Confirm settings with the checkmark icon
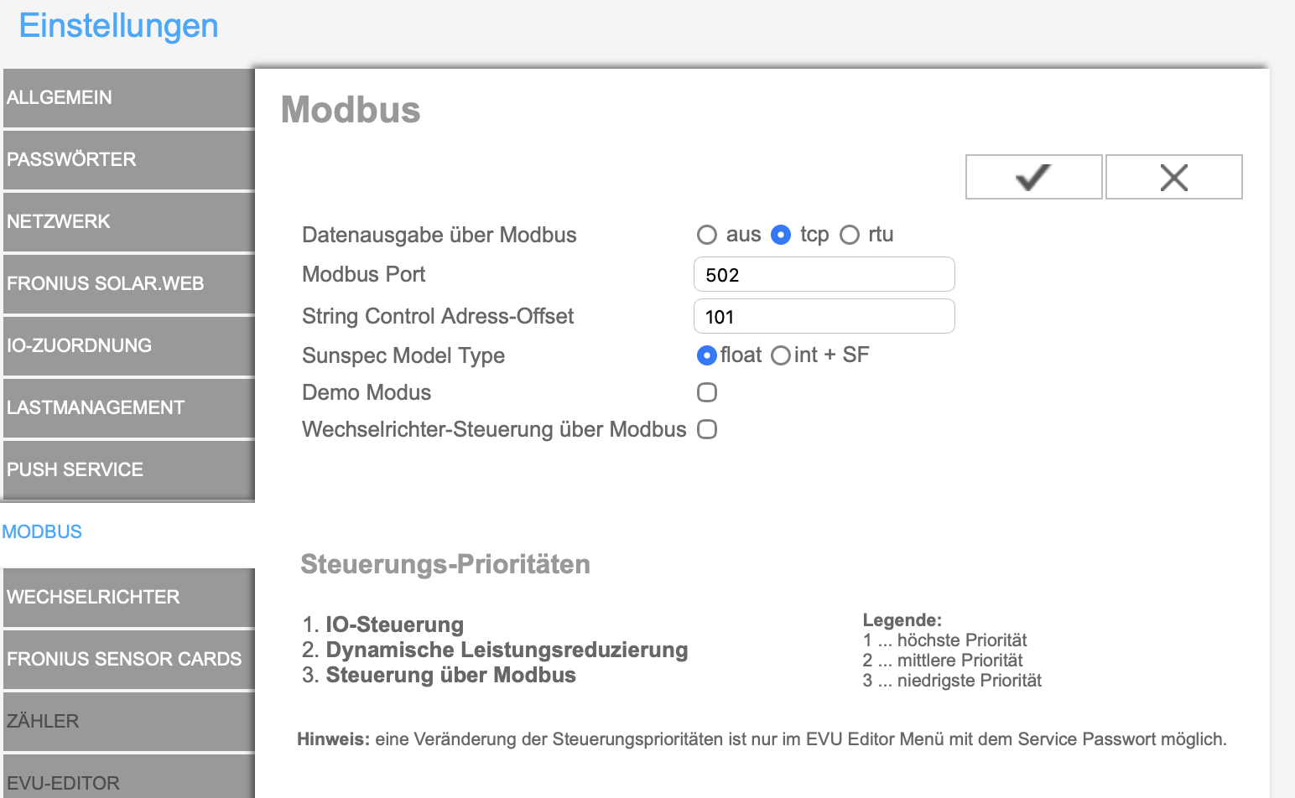Screen dimensions: 1295x798 [x=1033, y=177]
